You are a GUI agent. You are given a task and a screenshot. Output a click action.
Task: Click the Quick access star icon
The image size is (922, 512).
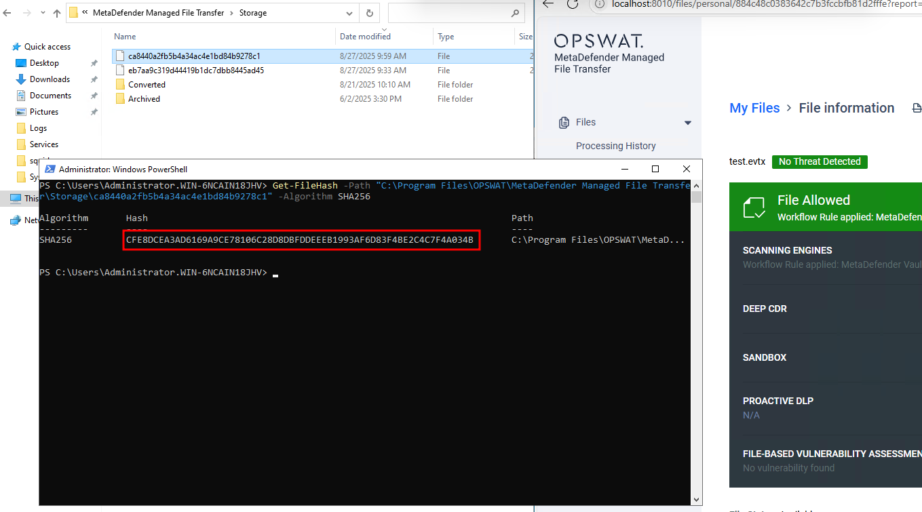[x=18, y=47]
